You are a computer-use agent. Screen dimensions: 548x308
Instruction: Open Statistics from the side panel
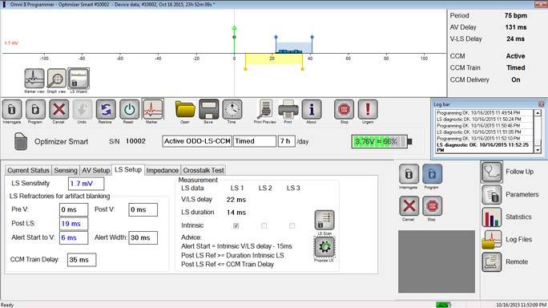point(506,217)
